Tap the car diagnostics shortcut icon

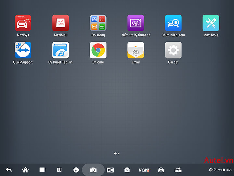coord(161,170)
